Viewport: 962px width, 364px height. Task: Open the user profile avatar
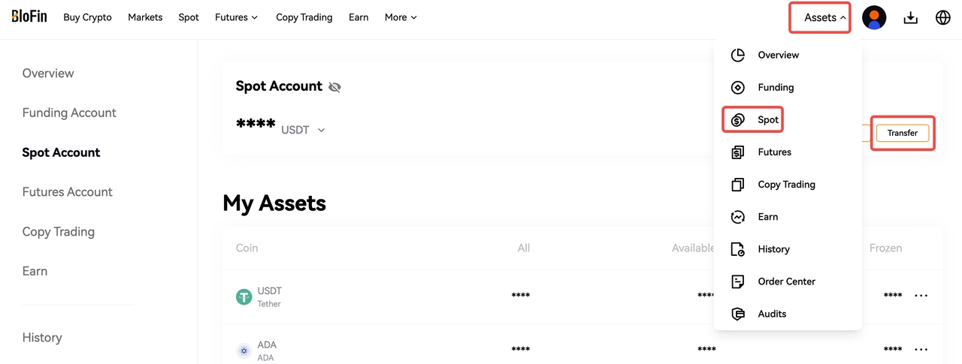874,17
